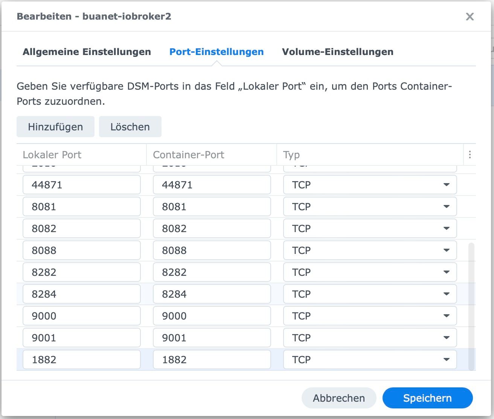The height and width of the screenshot is (419, 494).
Task: Expand the Typ dropdown for port 1882
Action: pyautogui.click(x=446, y=360)
